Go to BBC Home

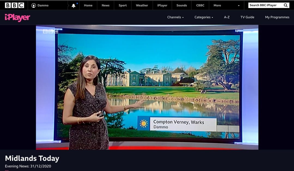(88, 5)
